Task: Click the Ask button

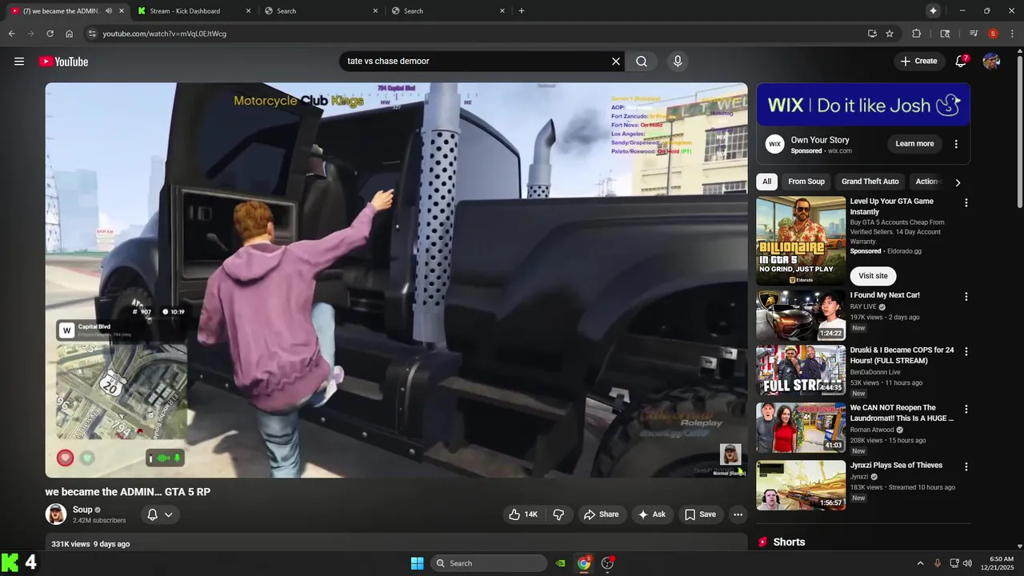Action: 652,514
